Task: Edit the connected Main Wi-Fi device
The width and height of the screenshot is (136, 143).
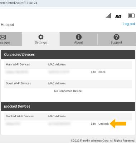Action: pyautogui.click(x=93, y=72)
